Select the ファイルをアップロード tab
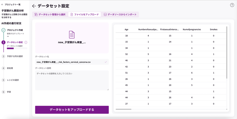The height and width of the screenshot is (119, 237). click(x=84, y=14)
